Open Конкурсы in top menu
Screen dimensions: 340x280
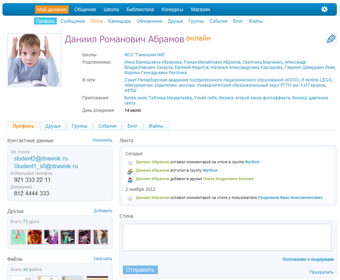click(173, 9)
